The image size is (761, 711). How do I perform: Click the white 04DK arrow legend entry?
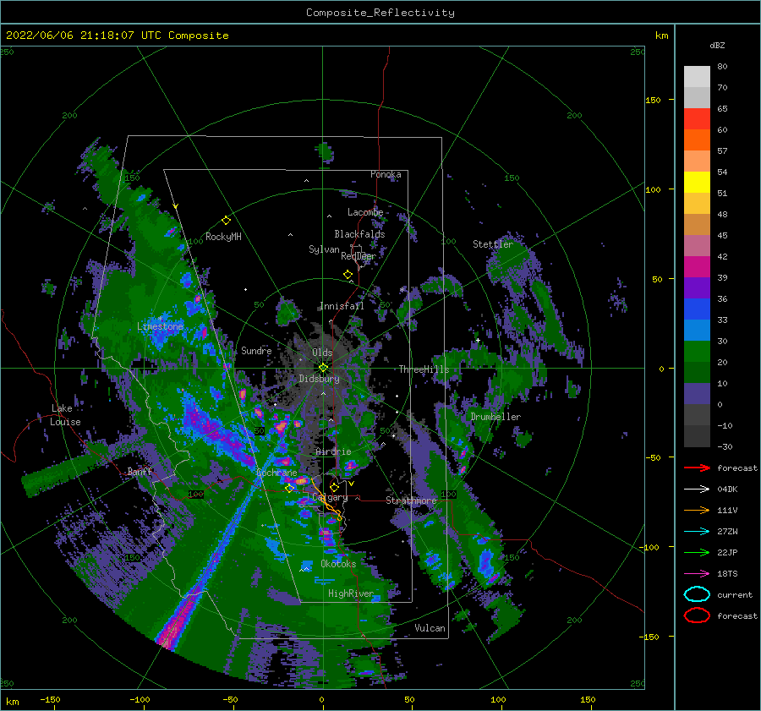pos(697,489)
